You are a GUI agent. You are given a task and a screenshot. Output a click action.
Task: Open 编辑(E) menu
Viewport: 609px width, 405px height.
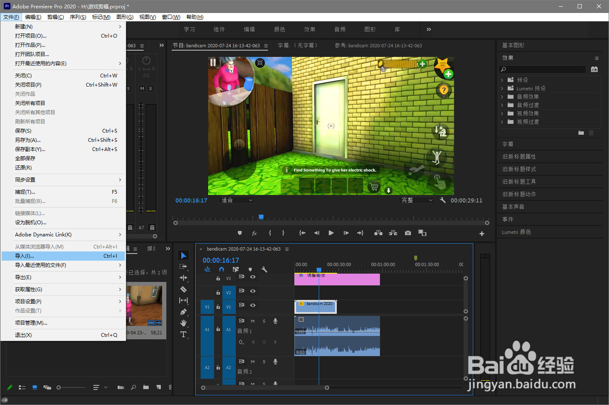33,17
